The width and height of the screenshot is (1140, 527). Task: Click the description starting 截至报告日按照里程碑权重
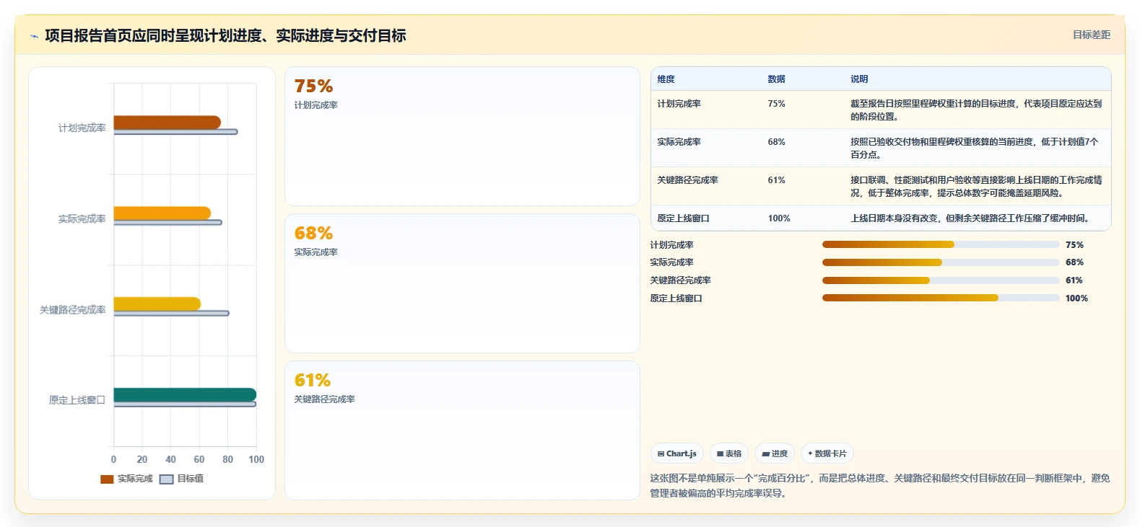pos(976,110)
